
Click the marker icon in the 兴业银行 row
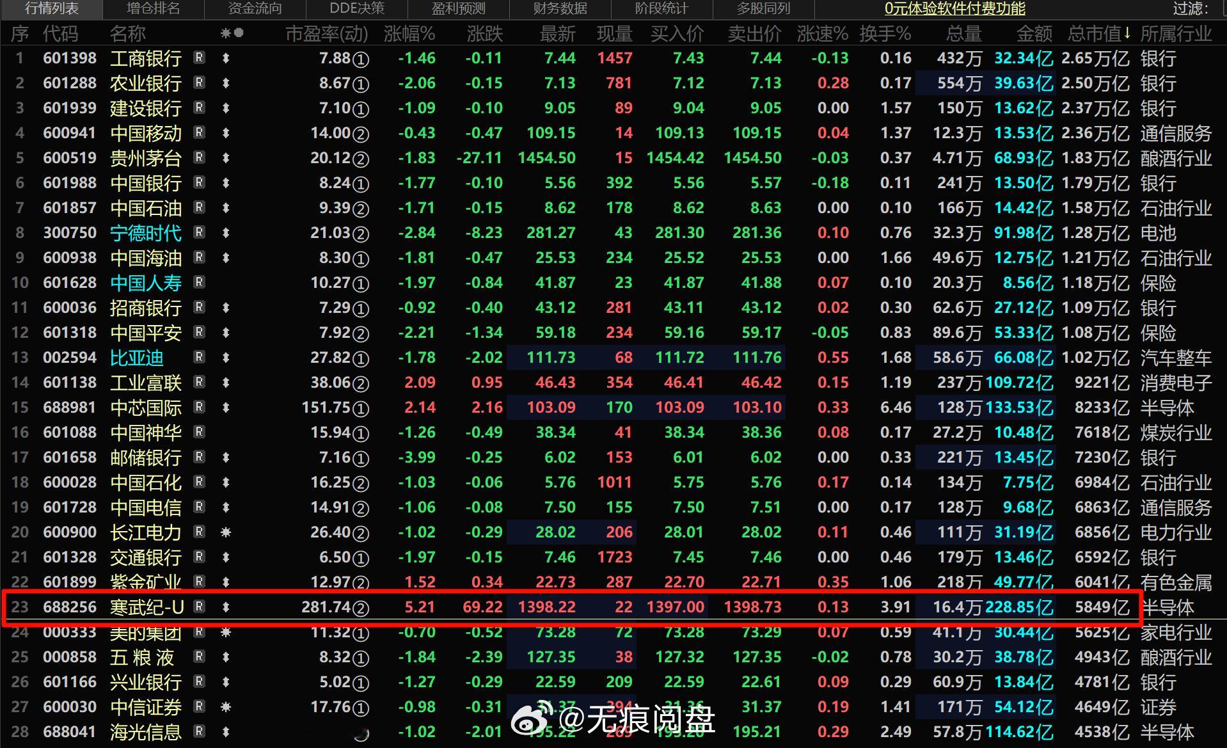(225, 682)
